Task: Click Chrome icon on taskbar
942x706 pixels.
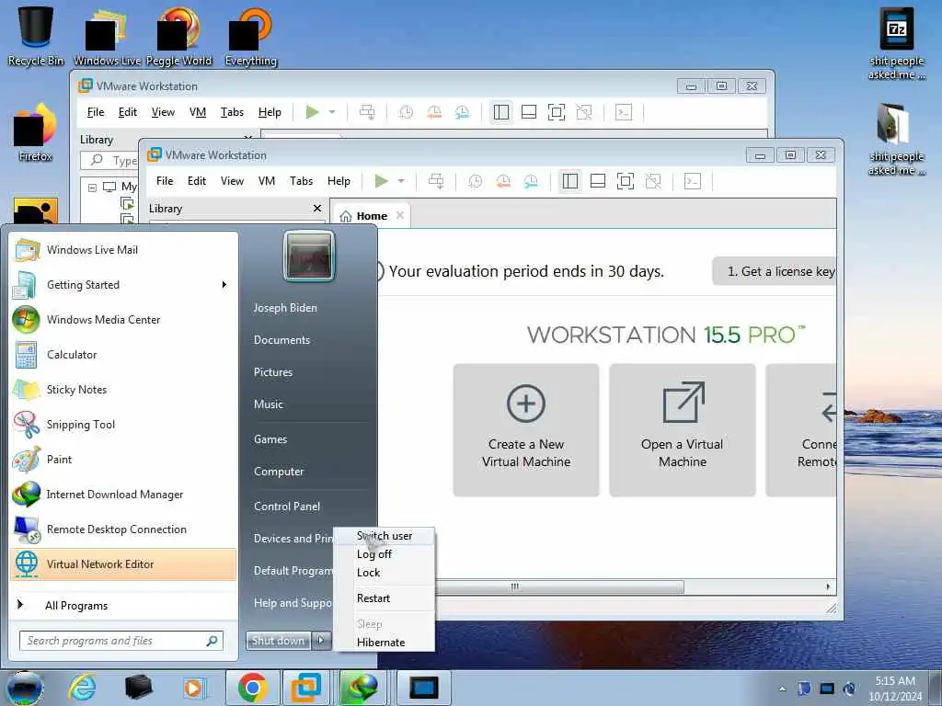Action: pyautogui.click(x=252, y=688)
